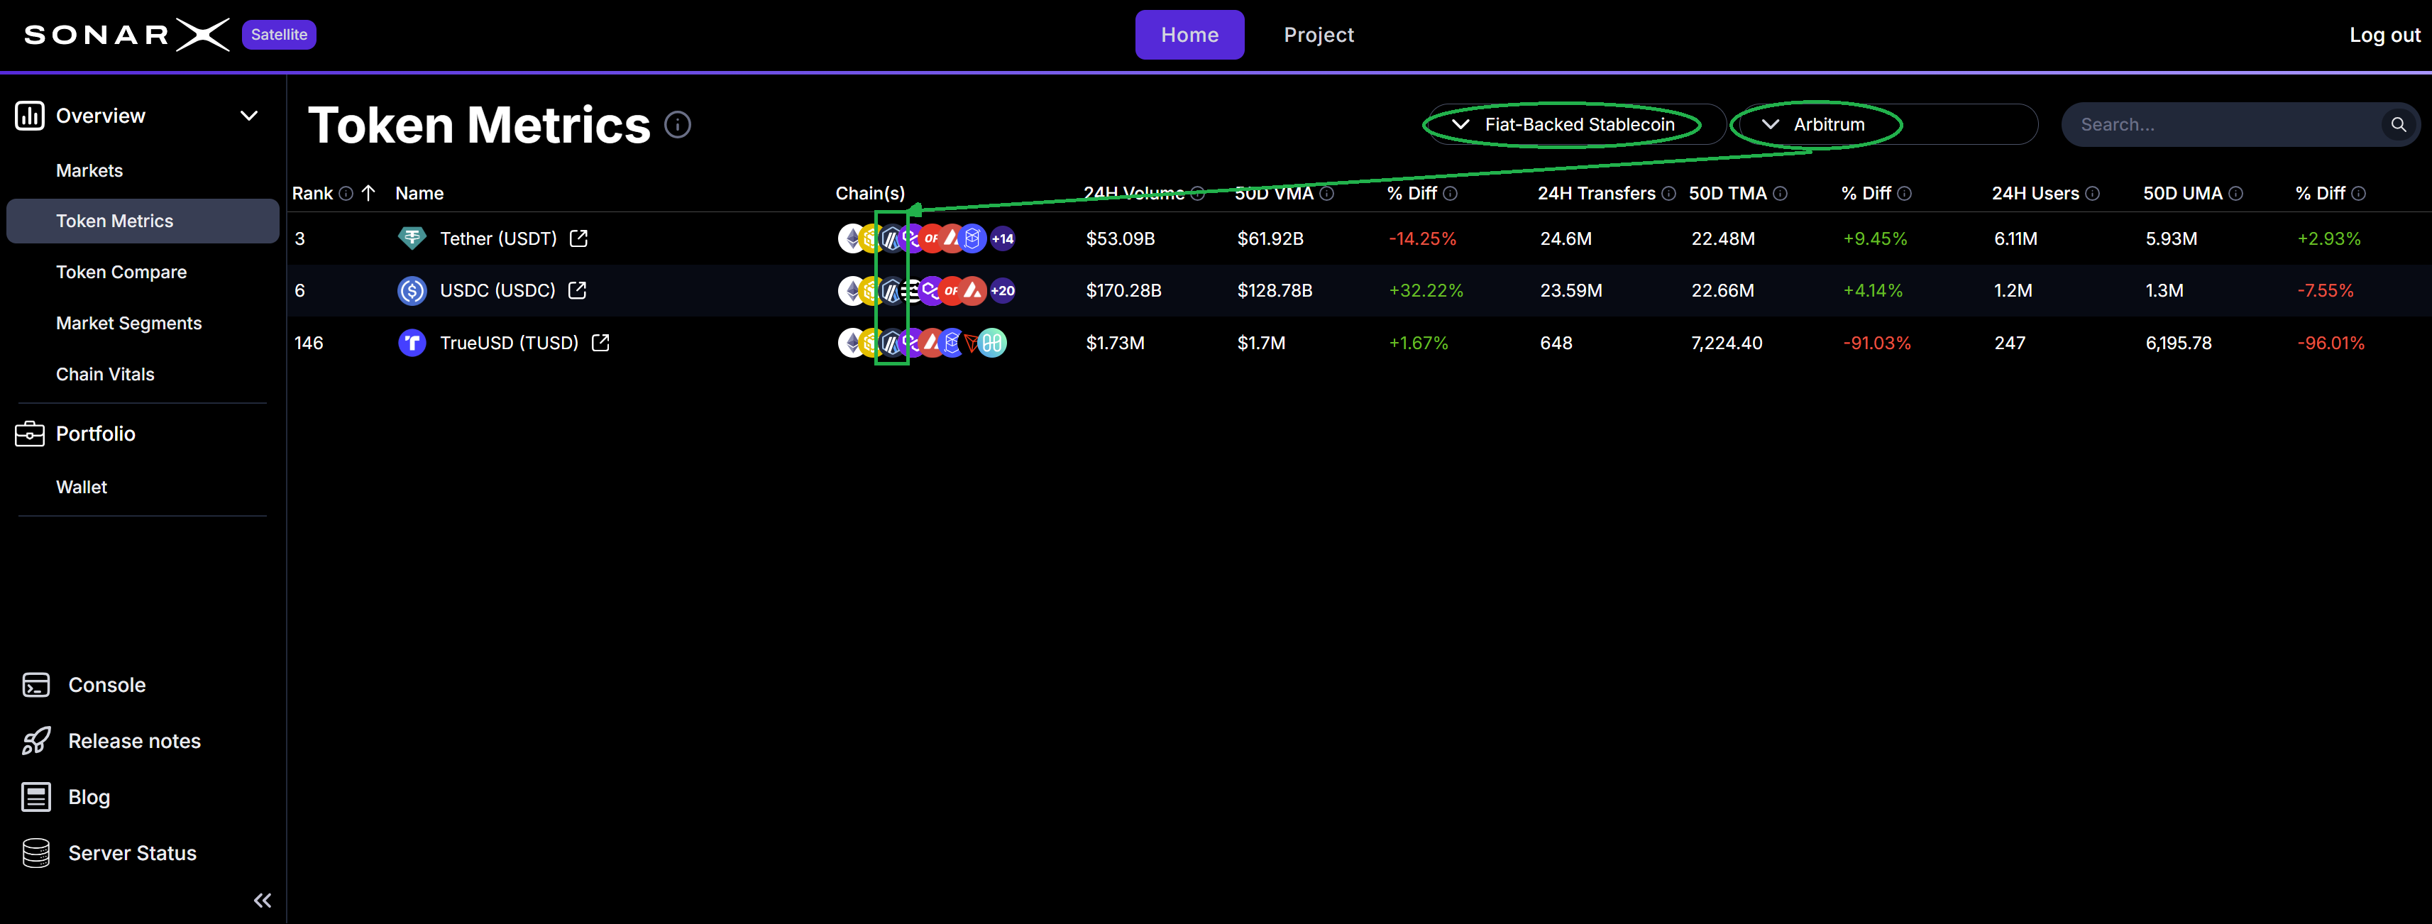
Task: Click the Log out button
Action: pyautogui.click(x=2384, y=35)
